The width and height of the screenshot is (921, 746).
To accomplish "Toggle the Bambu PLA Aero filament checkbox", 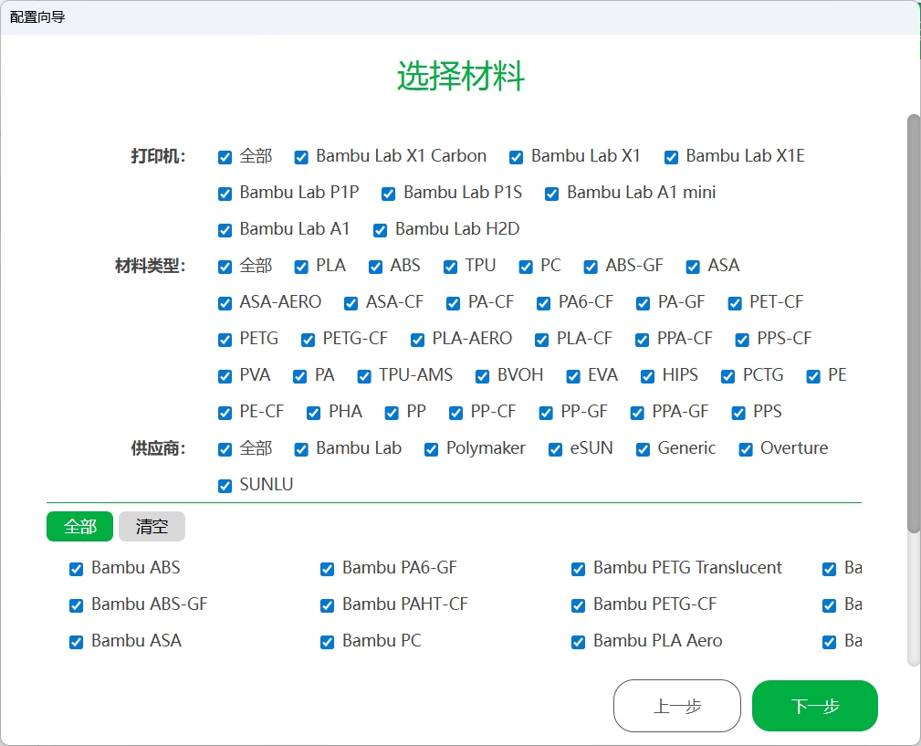I will point(578,642).
